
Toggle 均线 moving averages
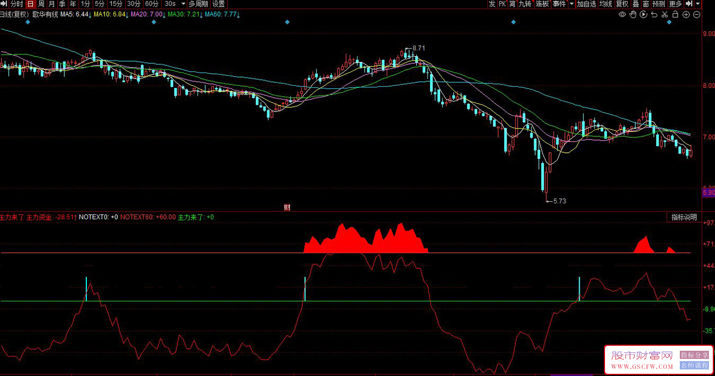point(606,4)
